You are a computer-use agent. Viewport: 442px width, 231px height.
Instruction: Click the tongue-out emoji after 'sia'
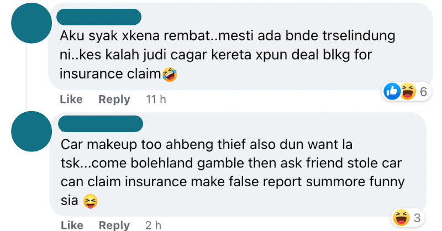coord(91,201)
